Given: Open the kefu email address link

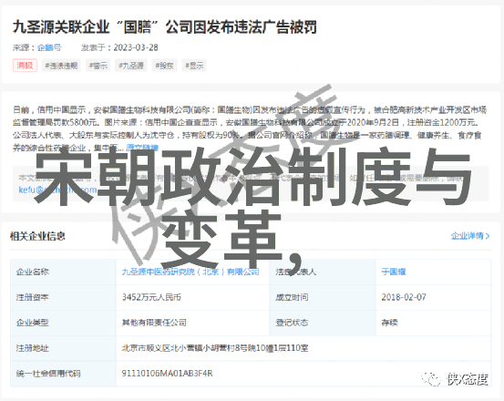Looking at the screenshot, I should tap(57, 190).
